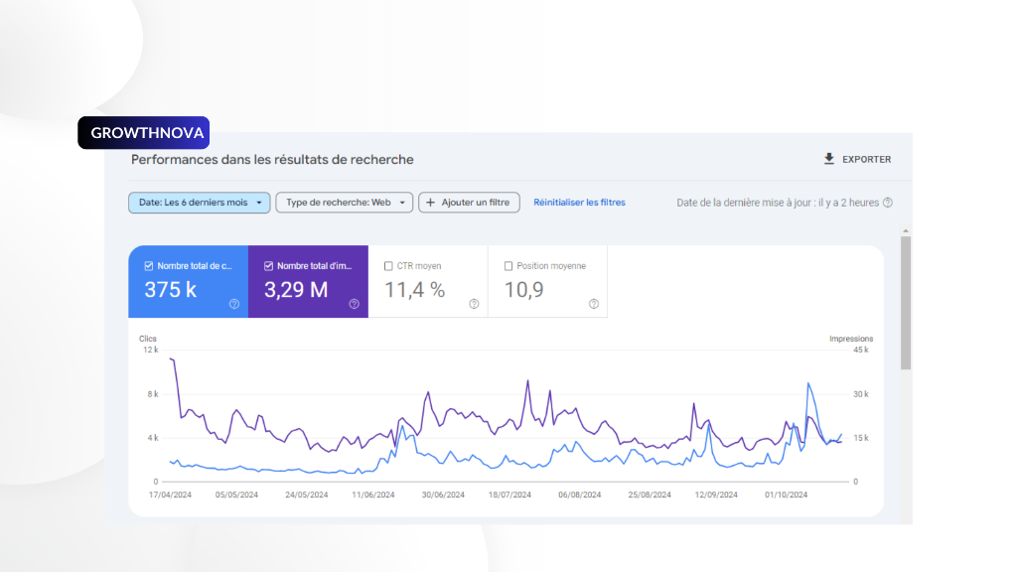Click the 375 k clicks value
The width and height of the screenshot is (1017, 572).
click(171, 290)
